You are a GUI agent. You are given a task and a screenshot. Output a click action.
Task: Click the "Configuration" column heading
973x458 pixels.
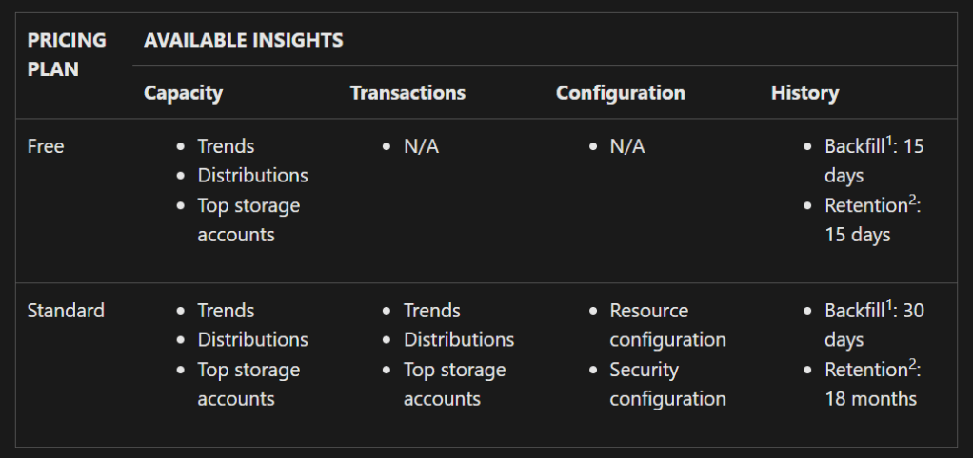click(x=620, y=93)
